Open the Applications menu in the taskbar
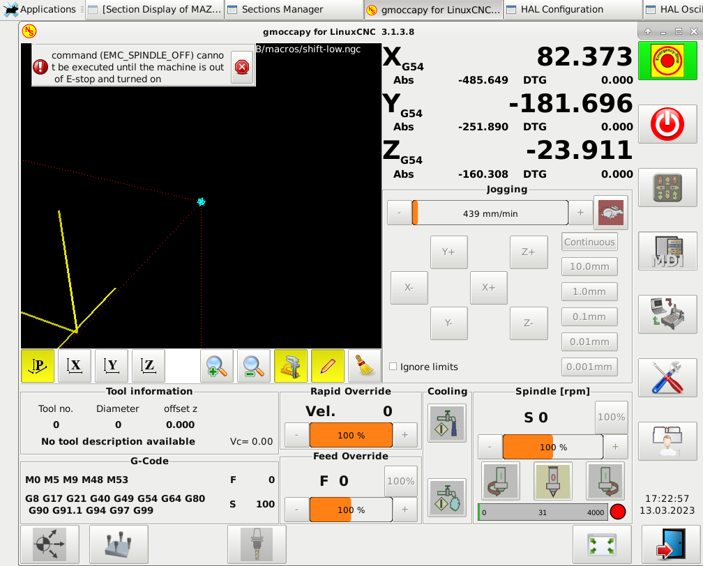This screenshot has height=566, width=703. pos(40,10)
